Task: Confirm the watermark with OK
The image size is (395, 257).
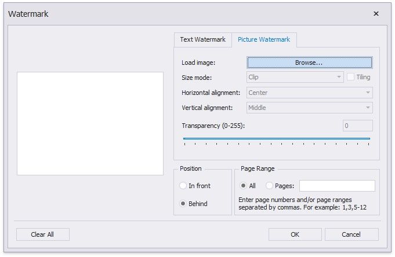Action: 295,234
